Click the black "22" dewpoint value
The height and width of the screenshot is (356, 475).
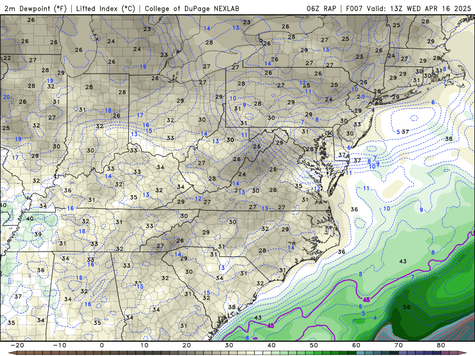[x=7, y=58]
